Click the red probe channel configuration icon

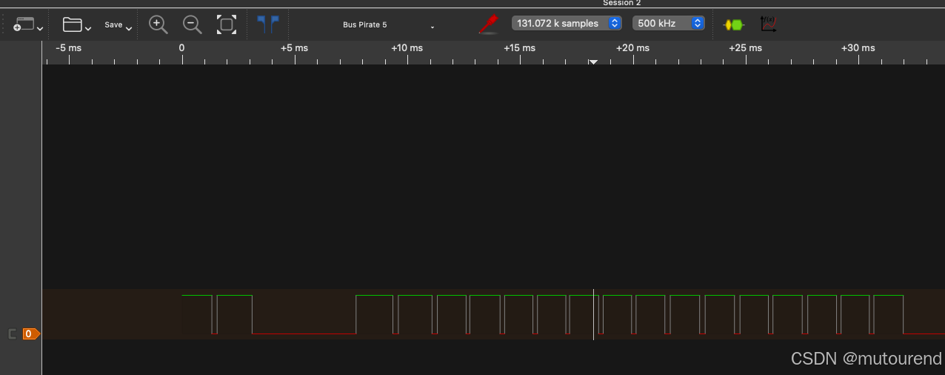coord(489,24)
